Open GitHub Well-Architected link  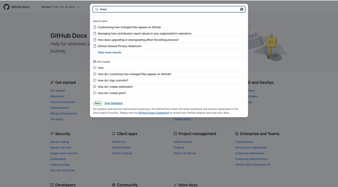coord(251,165)
